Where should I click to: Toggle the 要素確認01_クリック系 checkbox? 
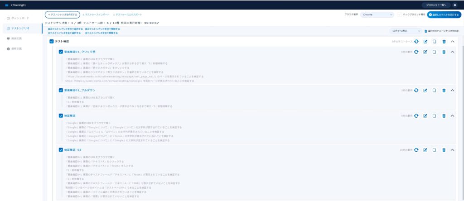point(61,52)
